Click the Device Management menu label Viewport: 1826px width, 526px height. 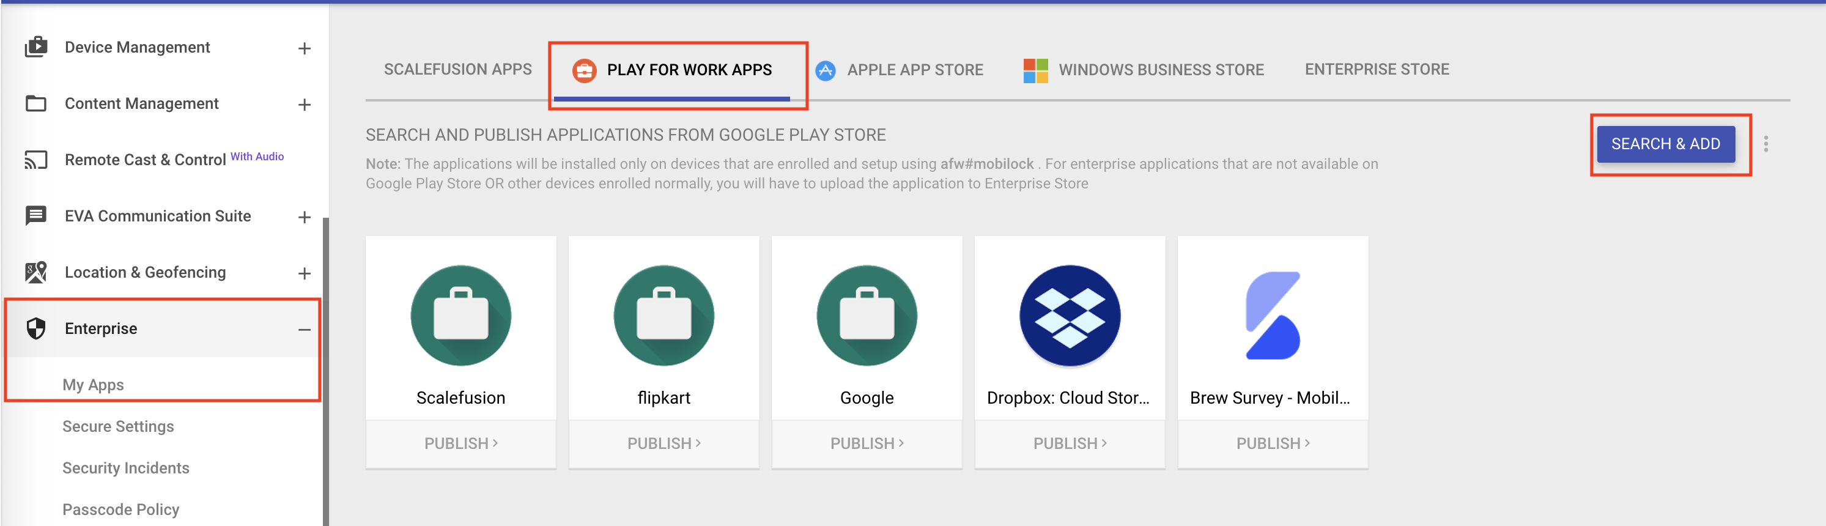pos(138,48)
